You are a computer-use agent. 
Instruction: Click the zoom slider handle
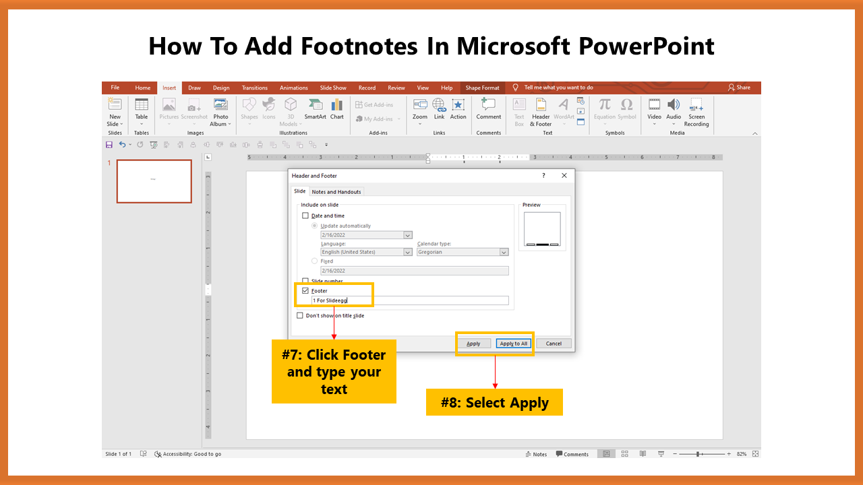[697, 454]
